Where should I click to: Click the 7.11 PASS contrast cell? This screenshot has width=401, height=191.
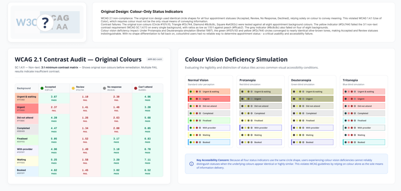pos(148,161)
